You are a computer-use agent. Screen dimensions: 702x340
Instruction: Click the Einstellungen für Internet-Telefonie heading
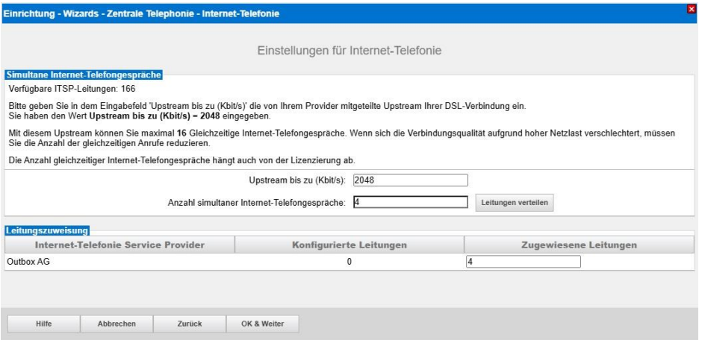351,50
